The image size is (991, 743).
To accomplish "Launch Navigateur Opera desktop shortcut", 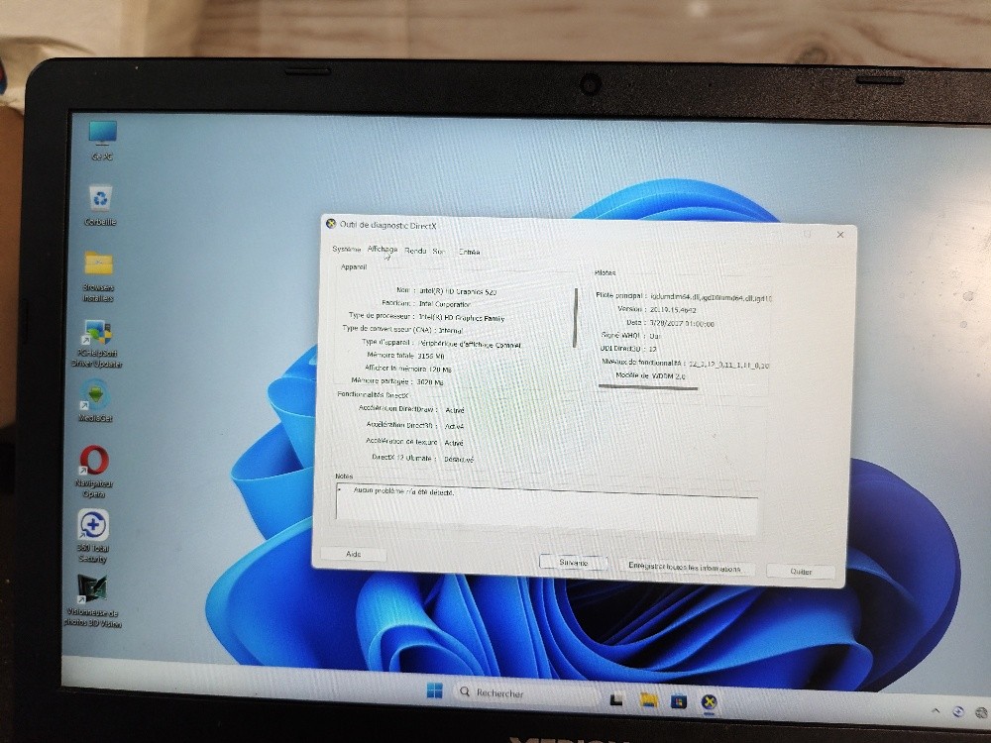I will [x=94, y=472].
